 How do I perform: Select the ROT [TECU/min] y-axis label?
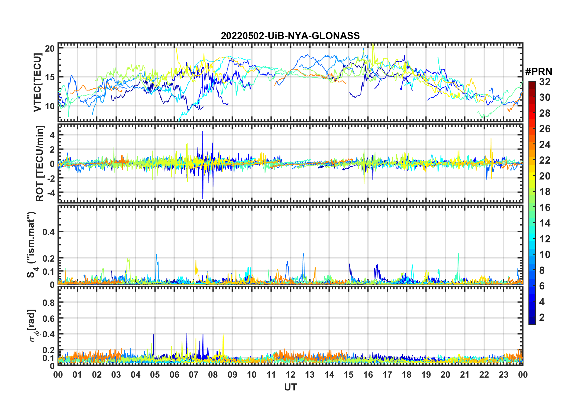pyautogui.click(x=40, y=163)
